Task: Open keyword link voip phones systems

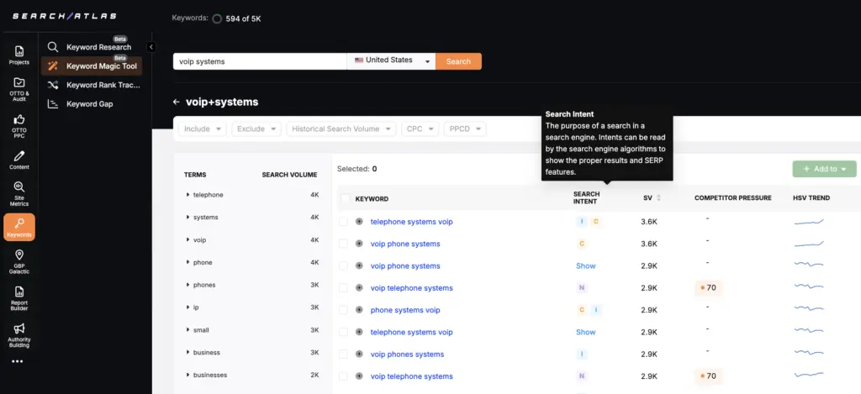Action: pyautogui.click(x=408, y=354)
